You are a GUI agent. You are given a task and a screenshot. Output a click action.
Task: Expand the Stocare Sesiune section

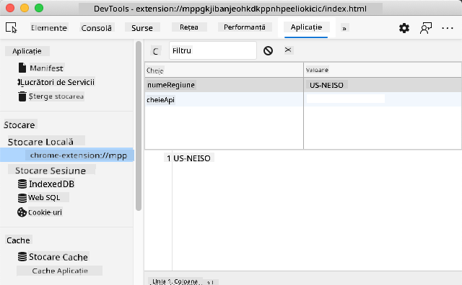[x=51, y=171]
